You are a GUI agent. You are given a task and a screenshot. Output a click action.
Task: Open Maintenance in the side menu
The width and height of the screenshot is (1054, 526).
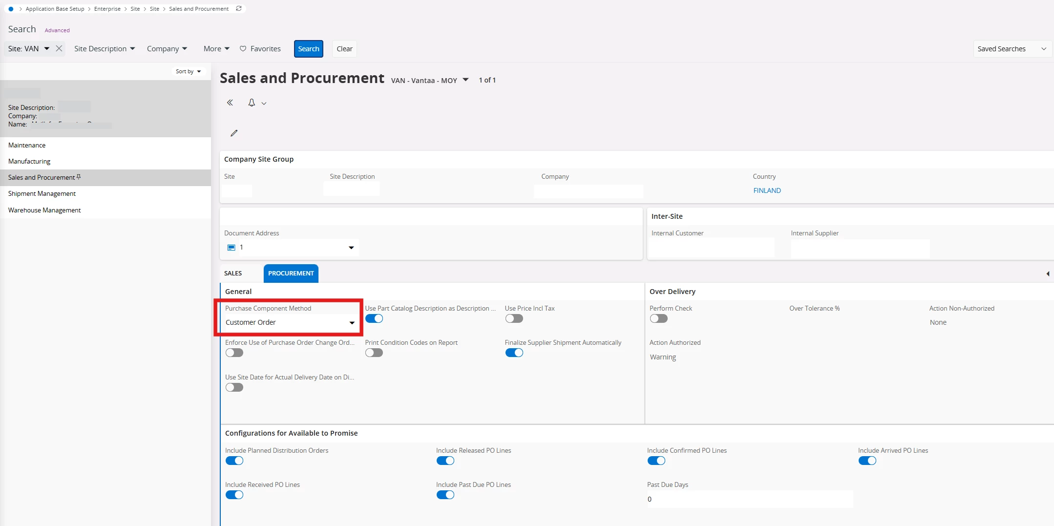pos(105,145)
